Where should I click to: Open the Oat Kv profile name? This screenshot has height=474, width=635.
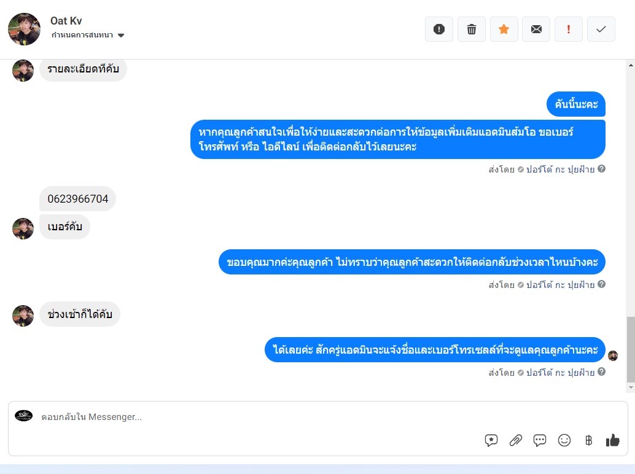click(x=66, y=21)
